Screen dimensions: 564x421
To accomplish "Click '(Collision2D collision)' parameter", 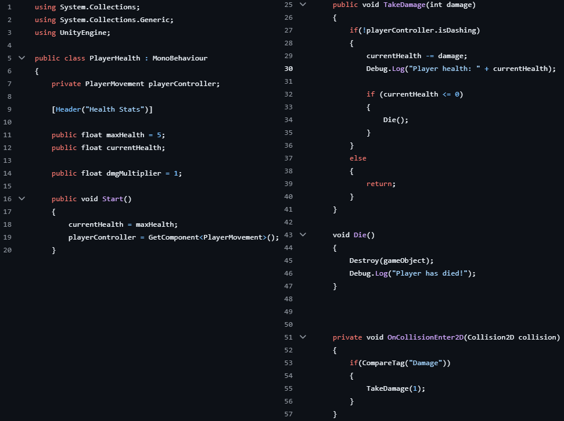I will [x=512, y=337].
